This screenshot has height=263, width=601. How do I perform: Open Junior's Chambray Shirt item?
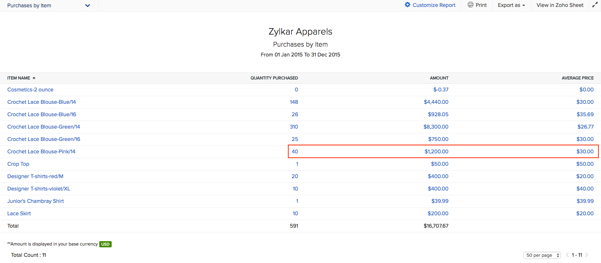coord(35,201)
